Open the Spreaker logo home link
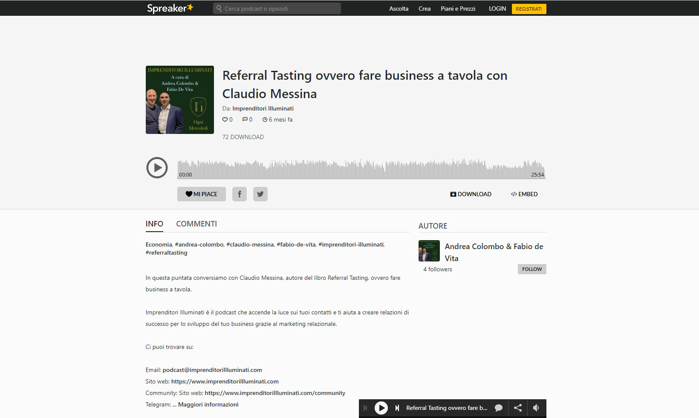The height and width of the screenshot is (418, 699). tap(170, 8)
